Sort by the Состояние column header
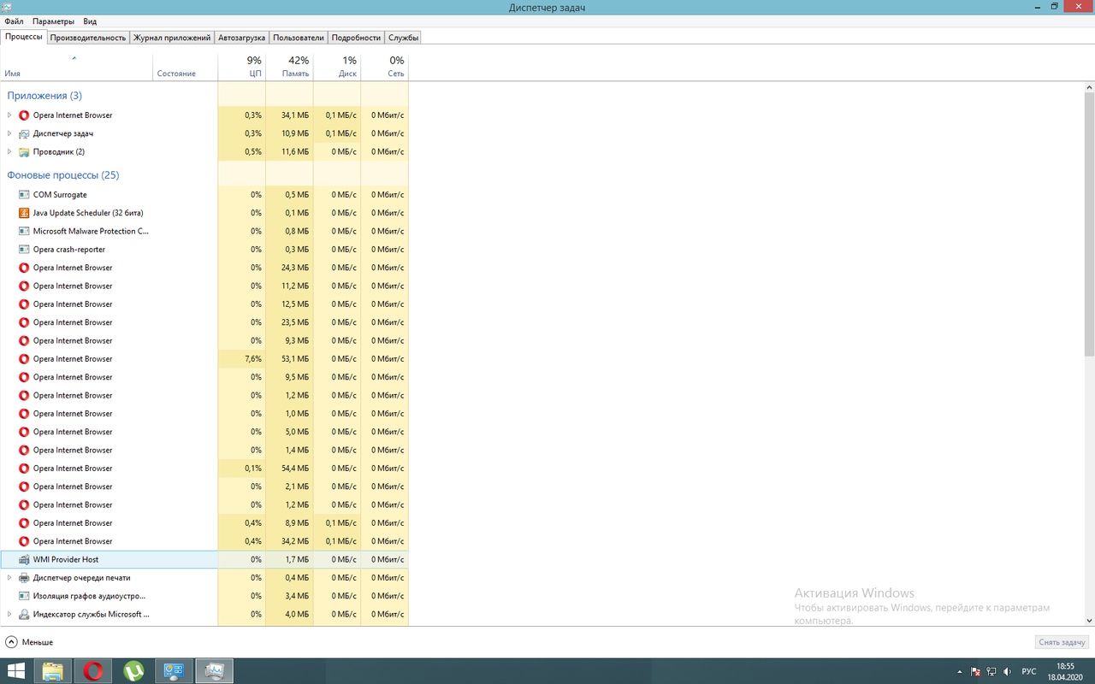The image size is (1095, 684). [x=186, y=67]
